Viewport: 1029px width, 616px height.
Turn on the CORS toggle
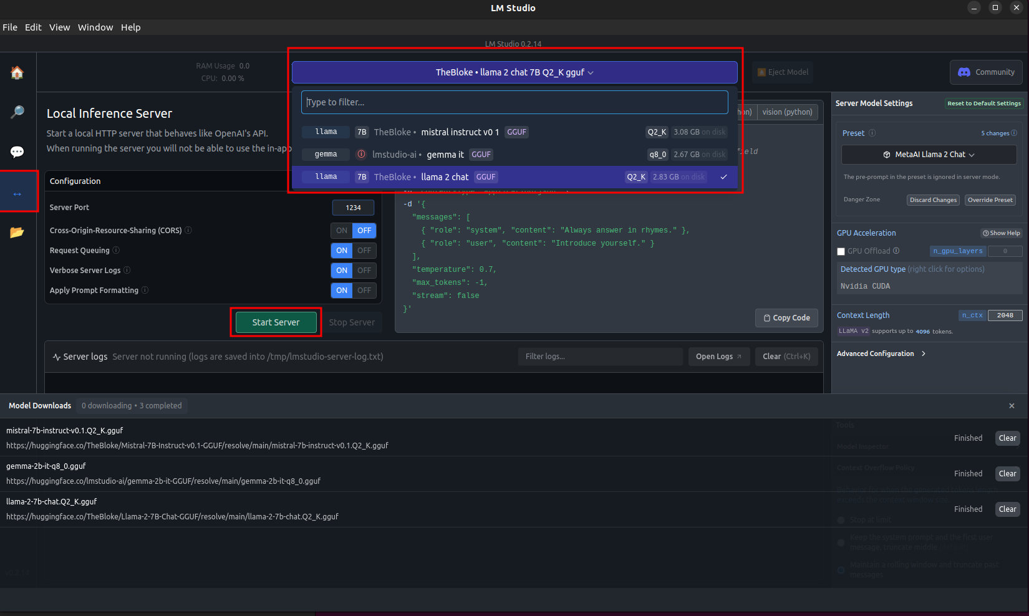pyautogui.click(x=342, y=231)
